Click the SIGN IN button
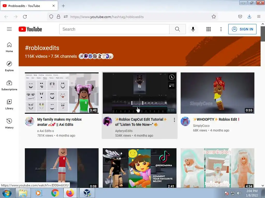 (x=242, y=29)
